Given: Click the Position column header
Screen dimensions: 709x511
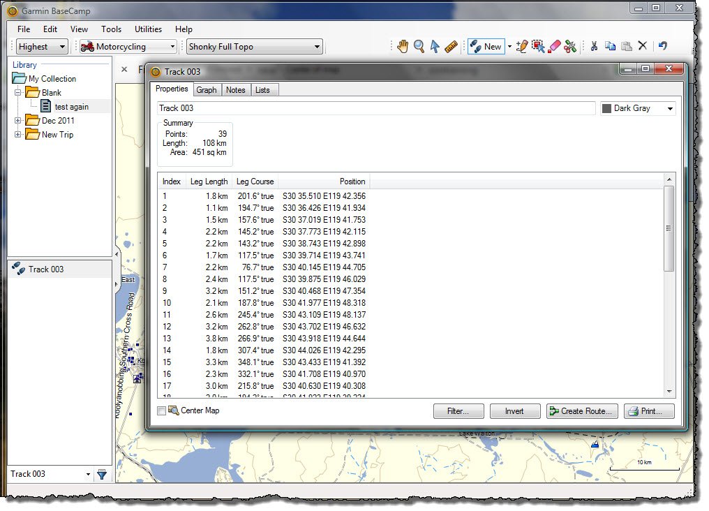Looking at the screenshot, I should [x=323, y=182].
